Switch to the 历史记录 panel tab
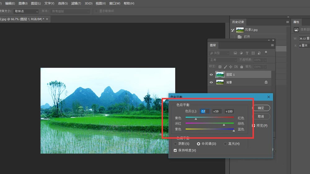 [238, 22]
